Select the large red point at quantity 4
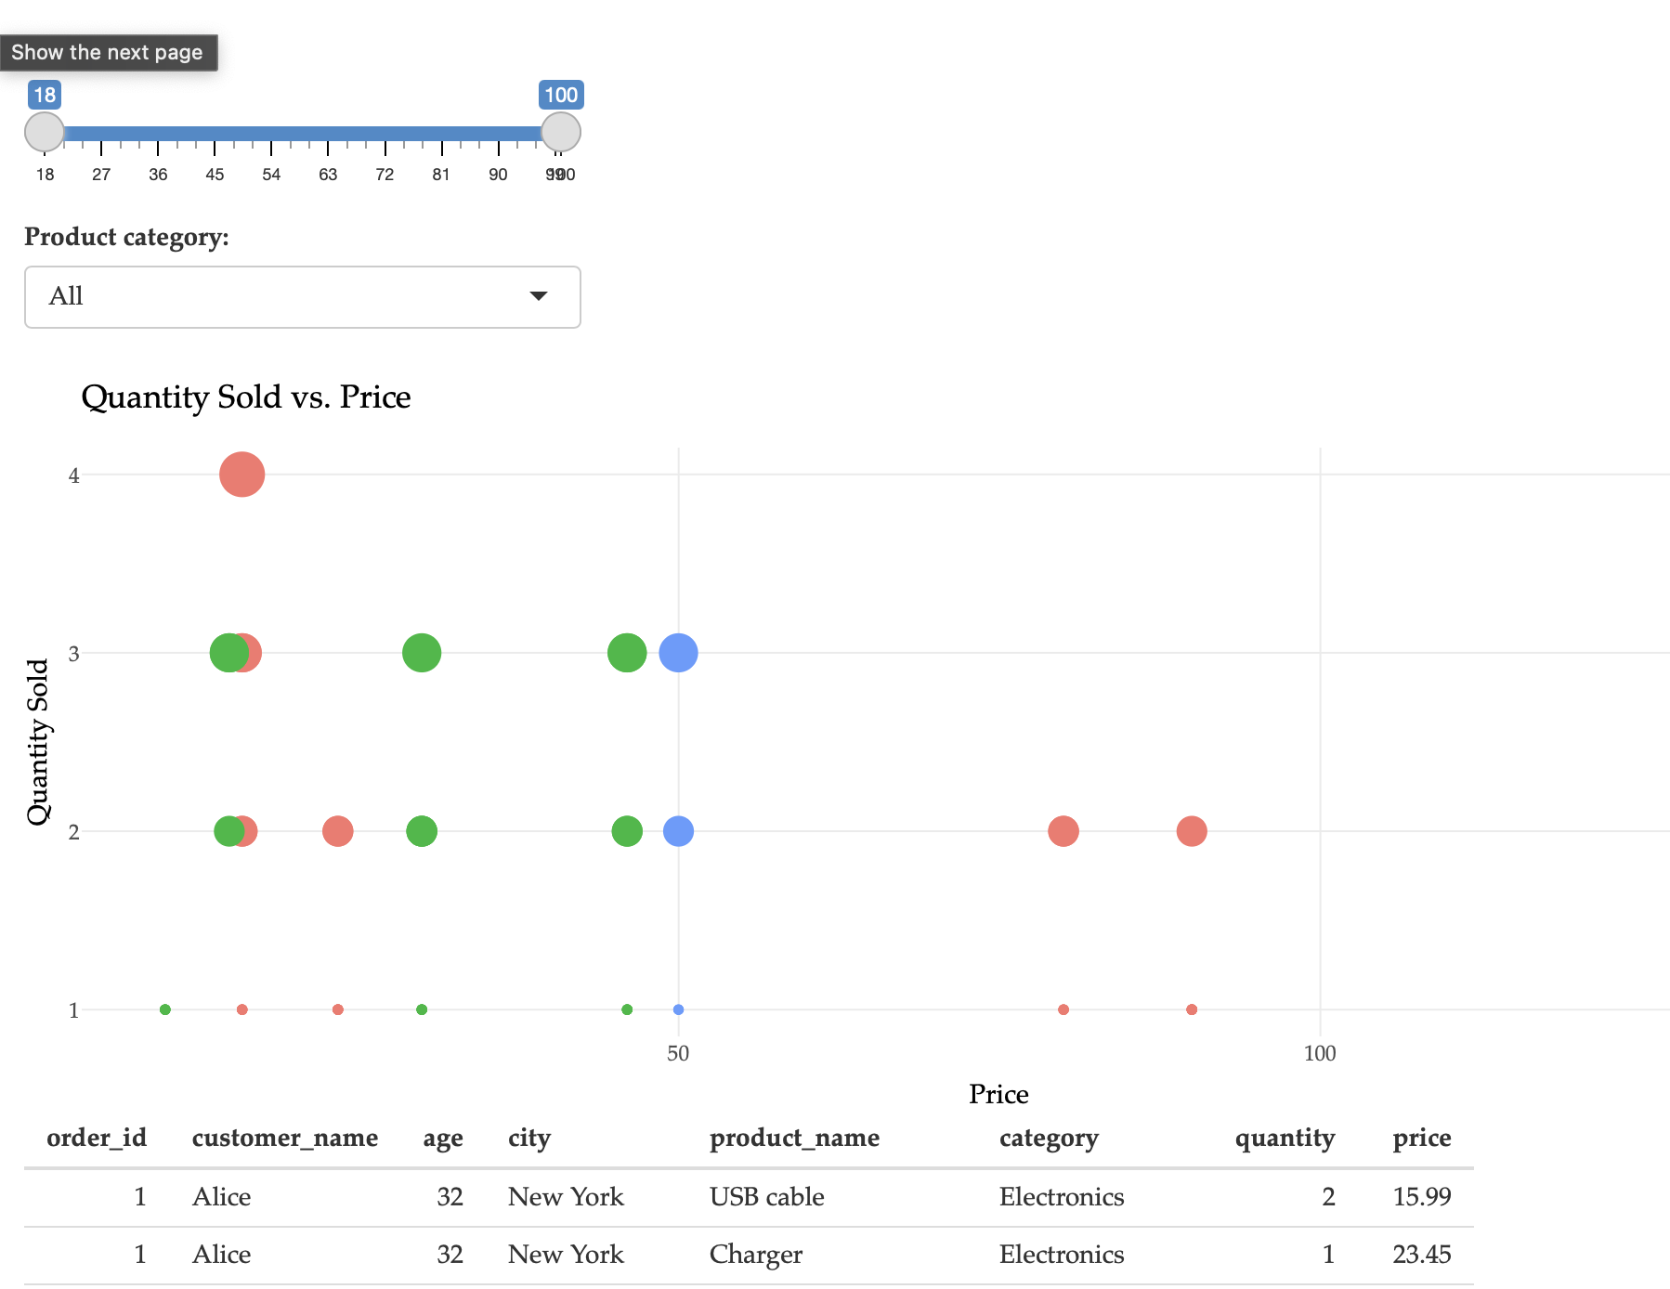1670x1289 pixels. 241,475
